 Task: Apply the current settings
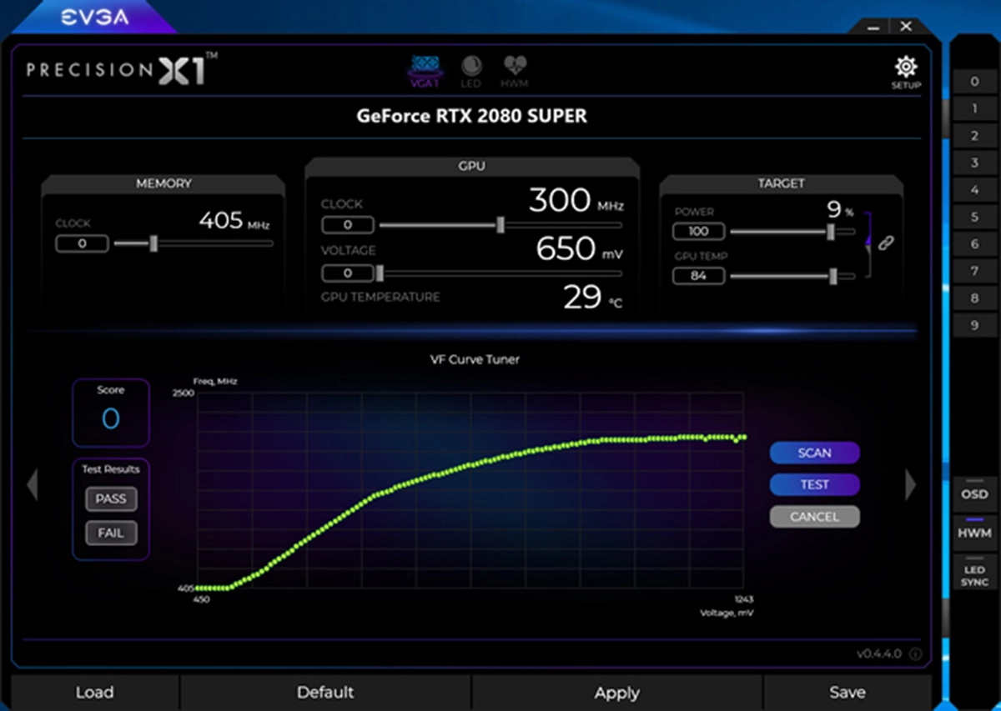[617, 693]
